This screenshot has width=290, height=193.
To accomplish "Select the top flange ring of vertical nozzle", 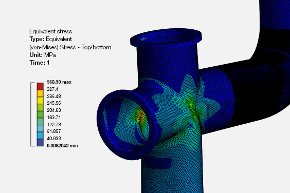I will [166, 38].
